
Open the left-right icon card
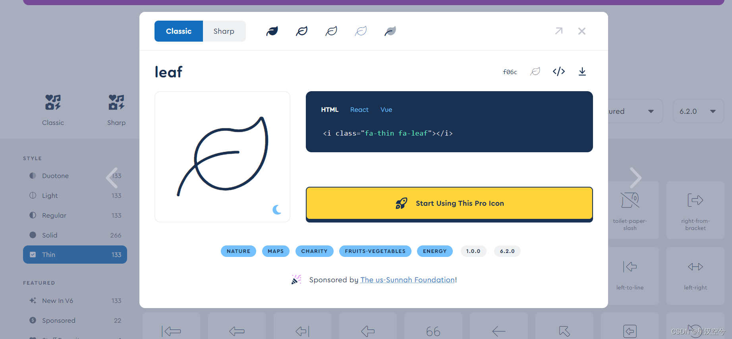pos(695,276)
